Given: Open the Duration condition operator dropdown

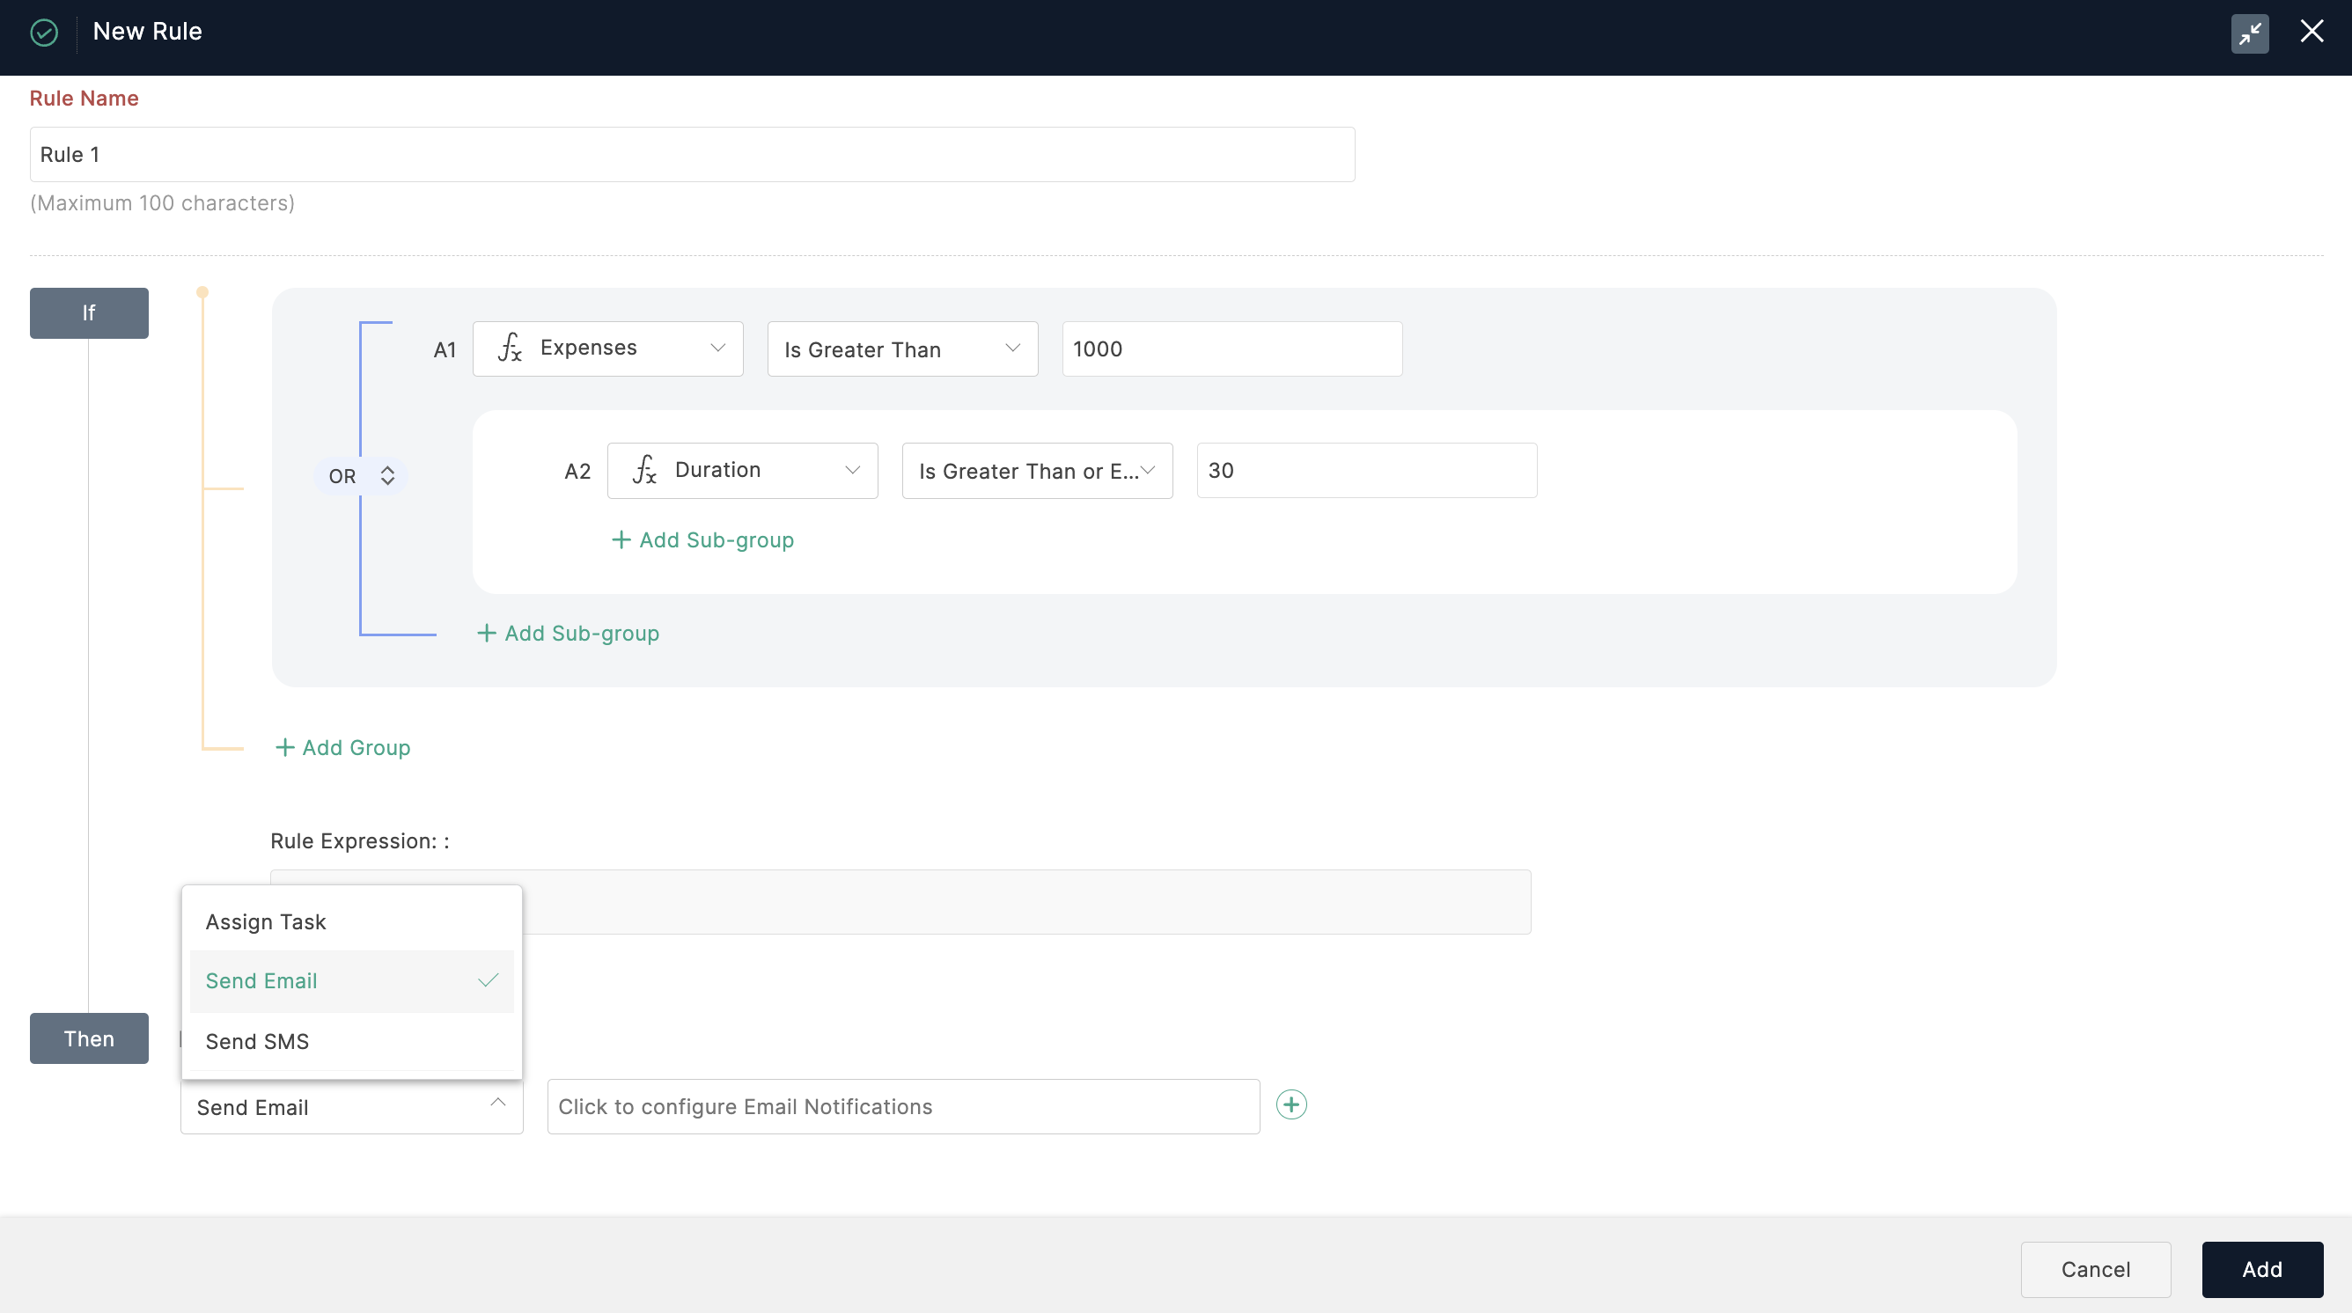Looking at the screenshot, I should [1035, 470].
